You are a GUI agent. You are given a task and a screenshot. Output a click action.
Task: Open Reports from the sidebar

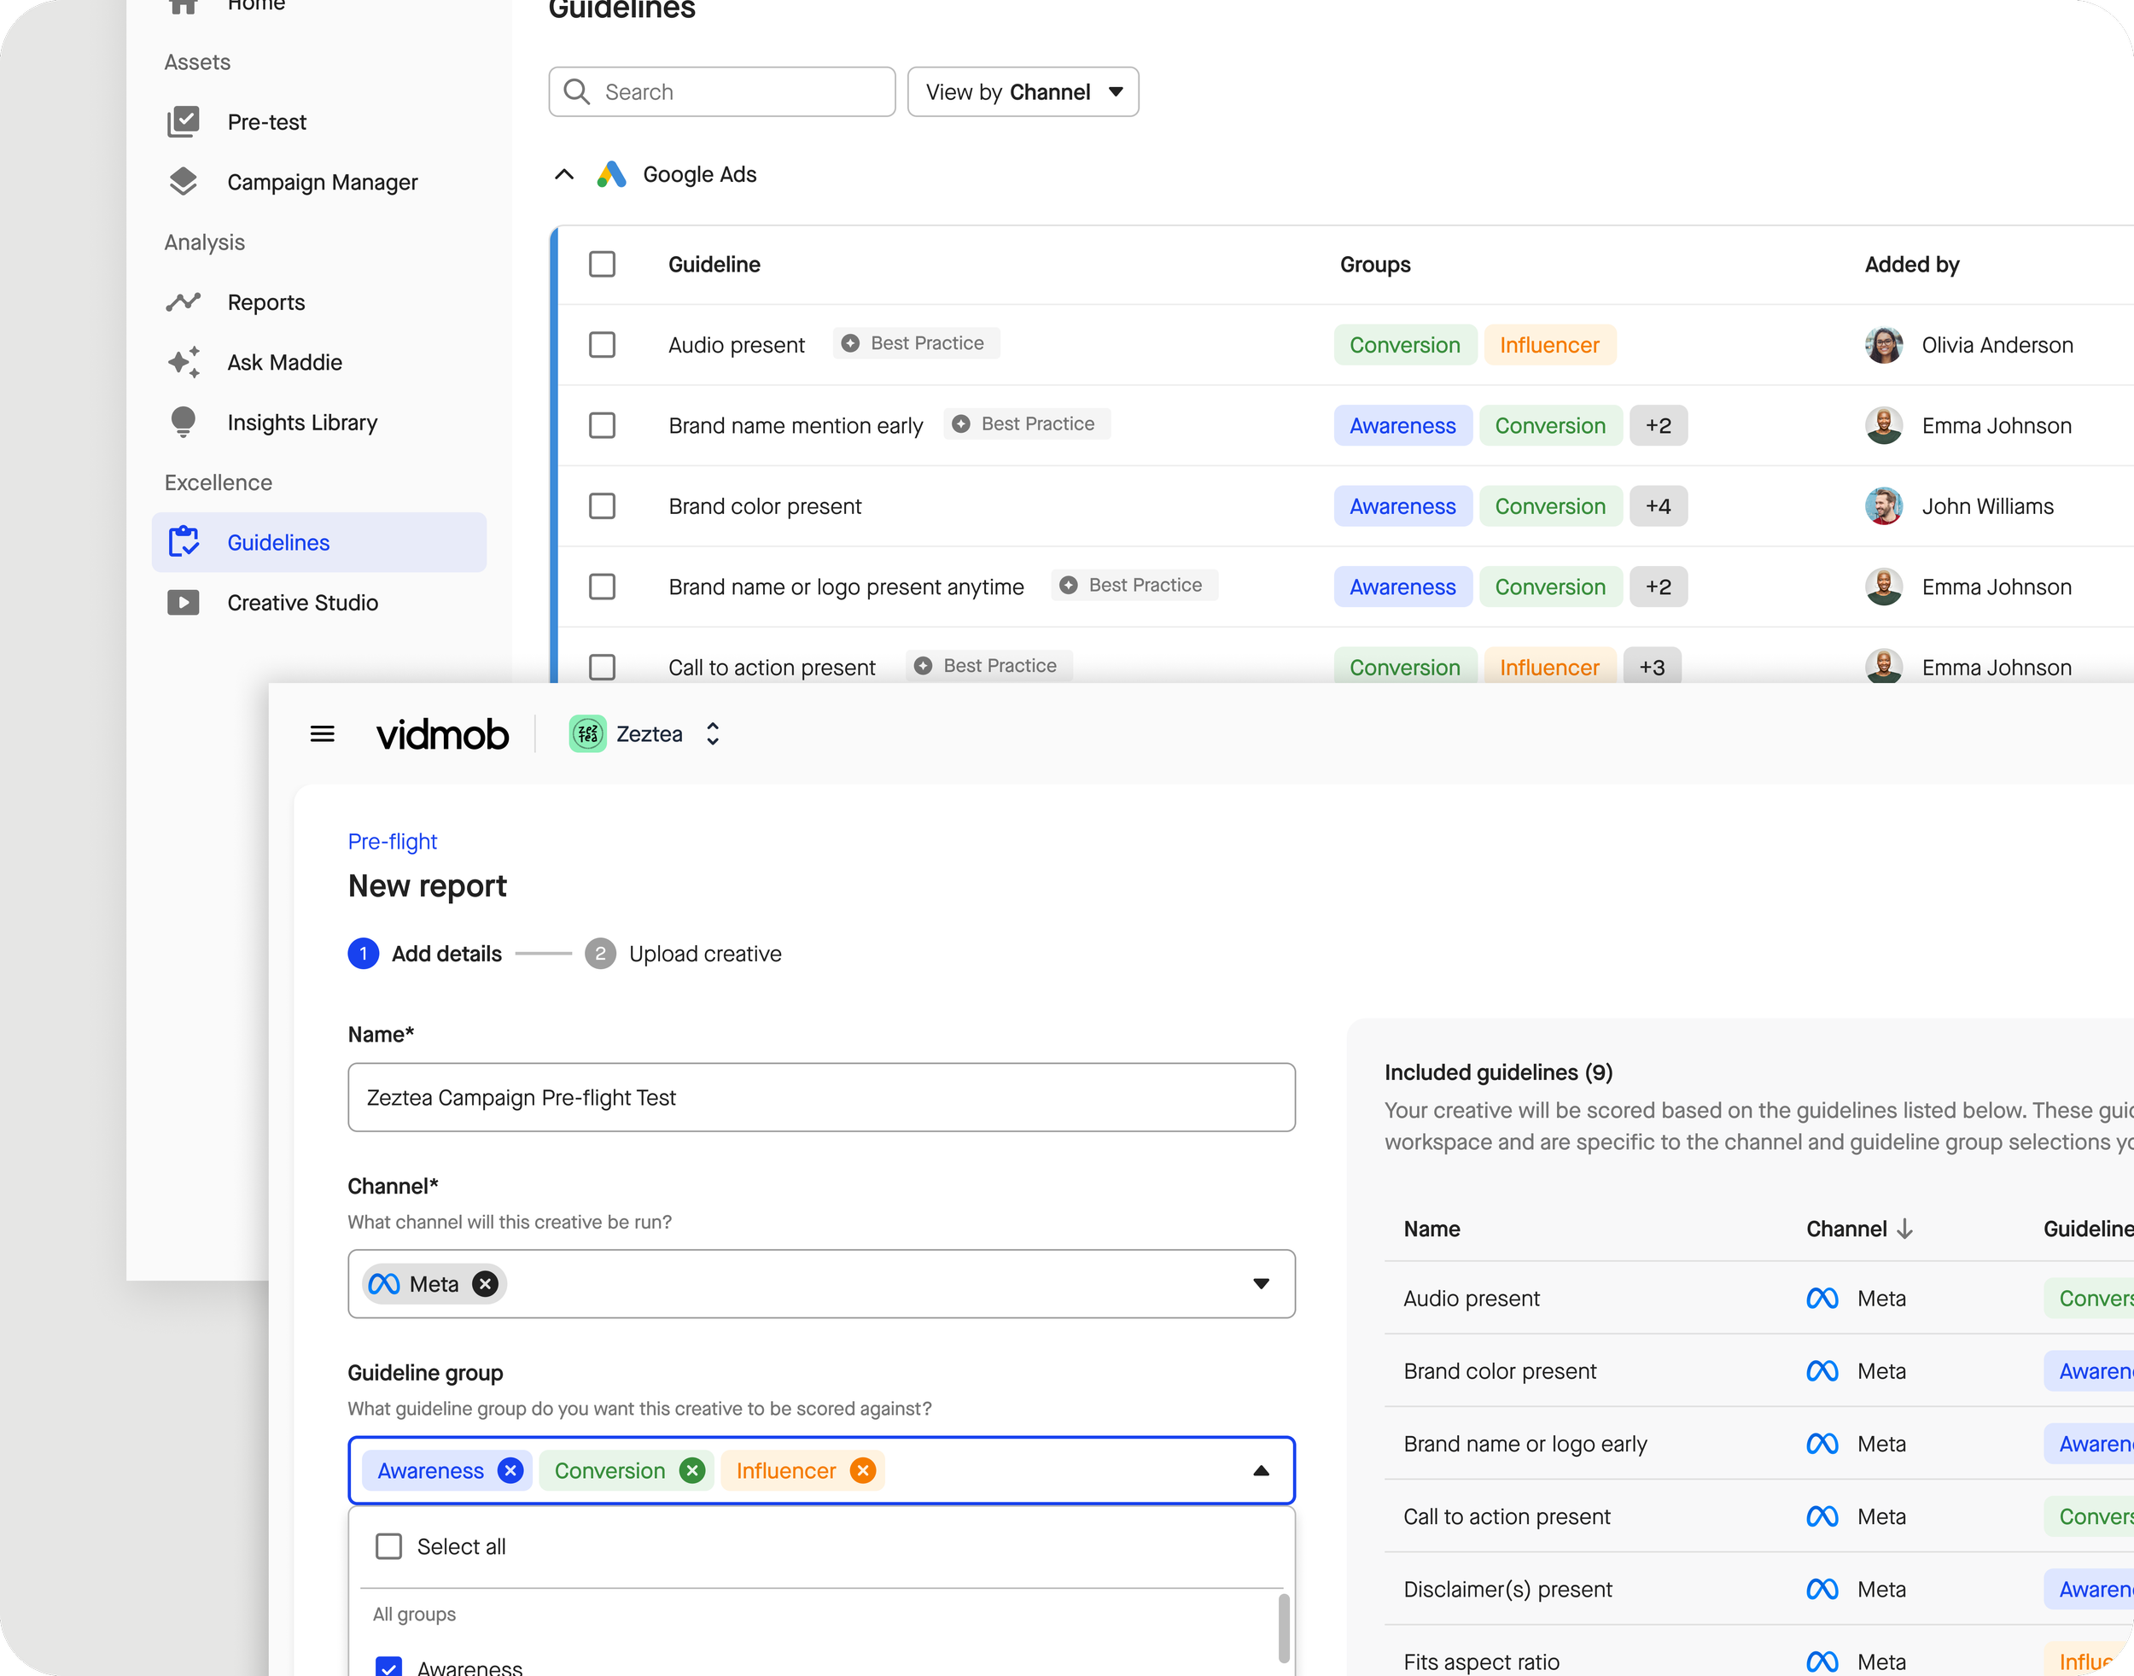(x=265, y=302)
